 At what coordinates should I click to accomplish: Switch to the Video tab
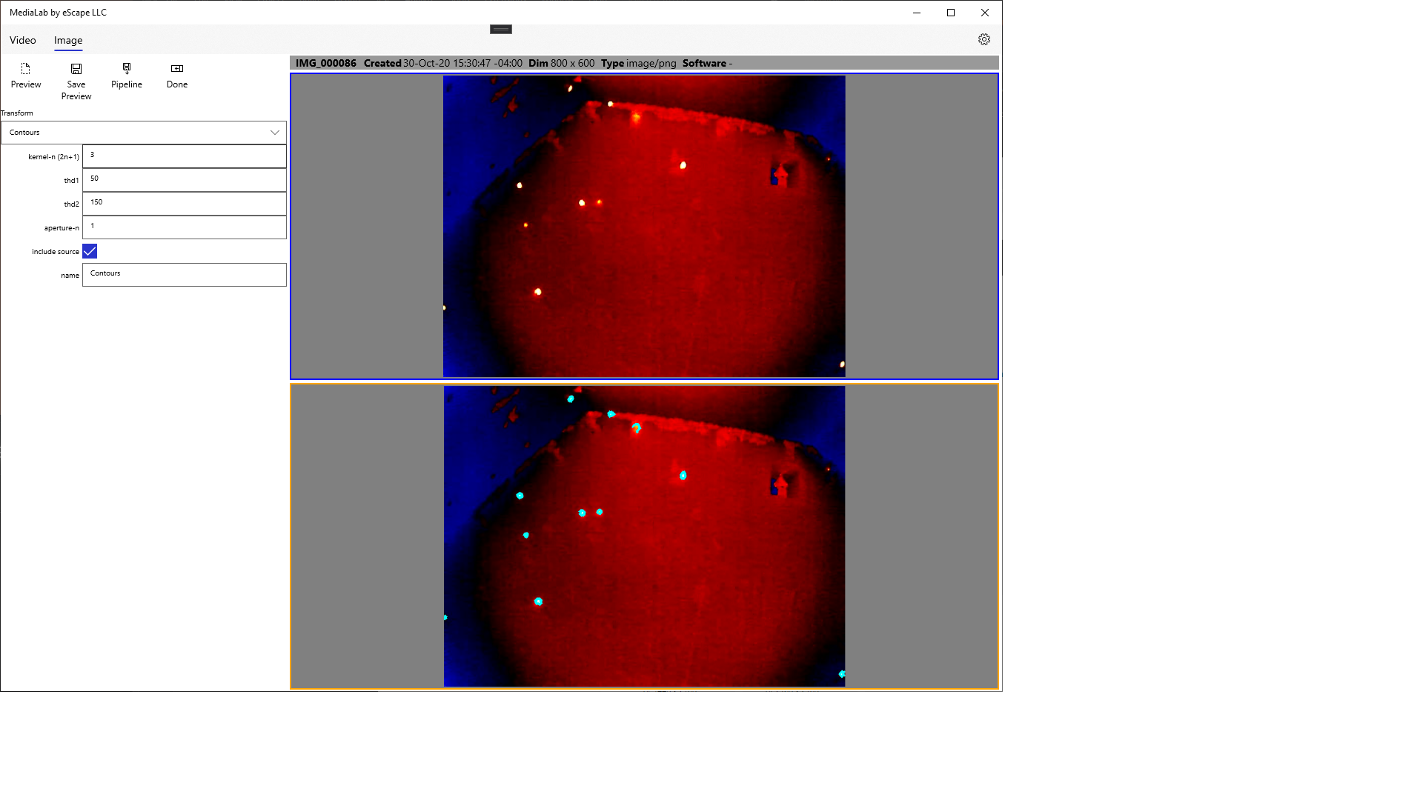[x=23, y=41]
